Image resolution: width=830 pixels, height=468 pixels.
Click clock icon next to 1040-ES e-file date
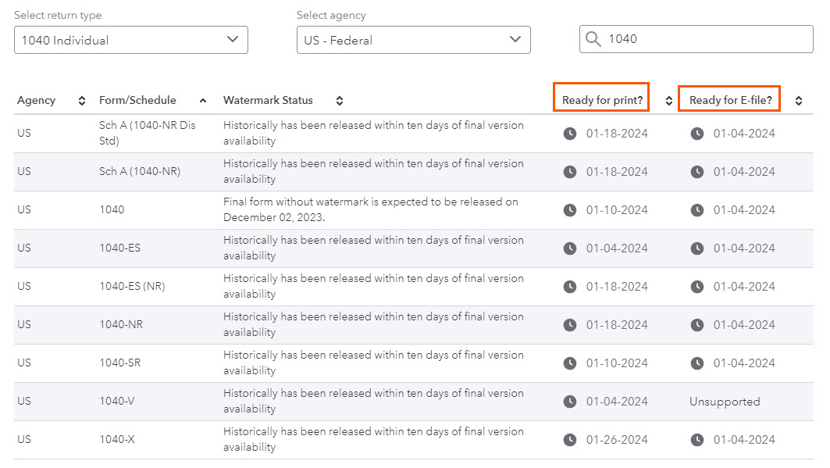coord(696,248)
